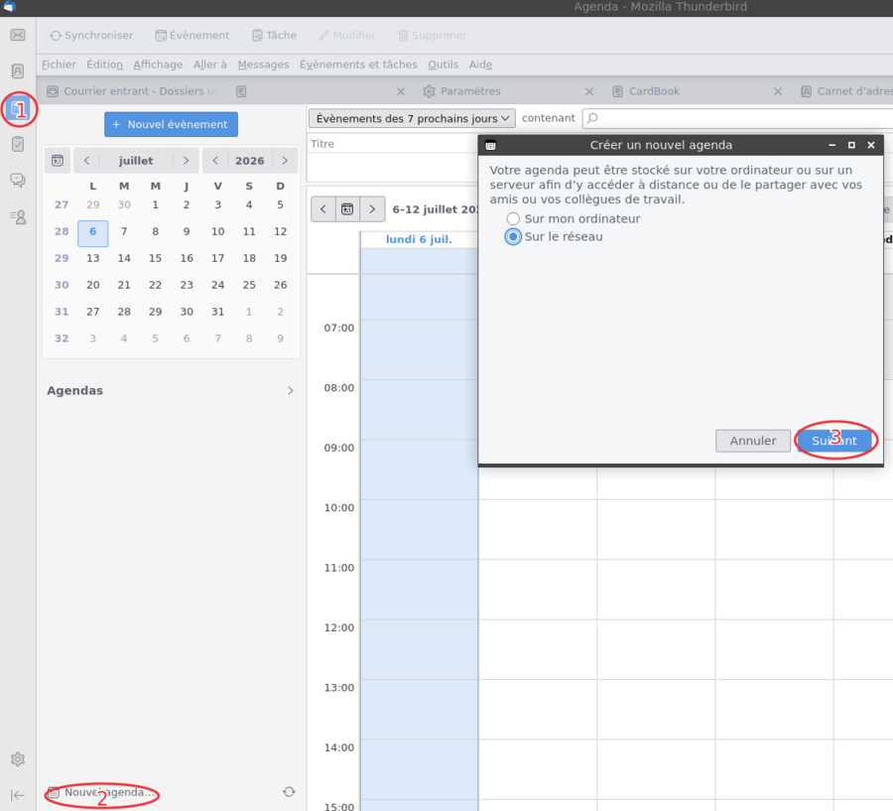Image resolution: width=893 pixels, height=811 pixels.
Task: Open the 'Évènements et tâches' menu
Action: point(358,65)
